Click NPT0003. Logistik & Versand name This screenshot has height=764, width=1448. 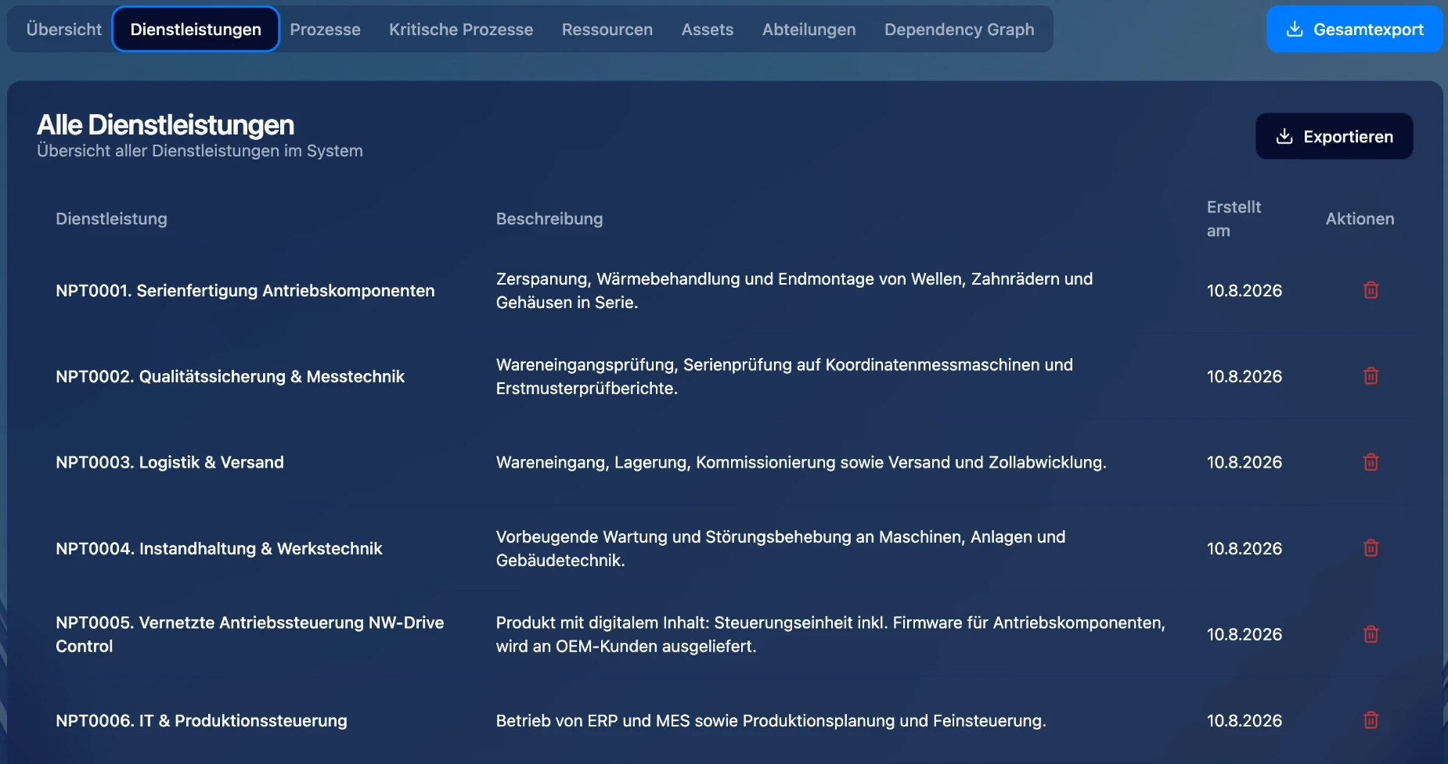coord(170,462)
